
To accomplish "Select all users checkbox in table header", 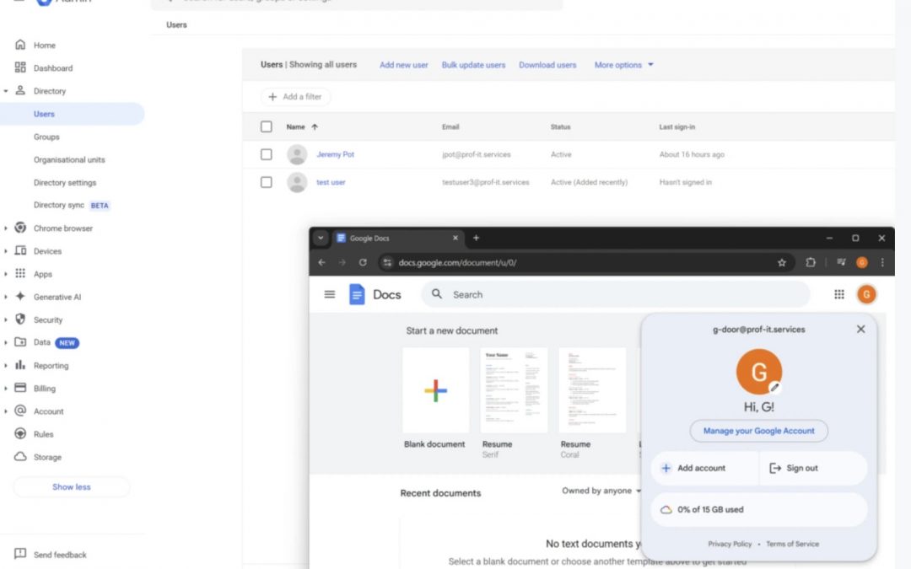I will [x=266, y=126].
